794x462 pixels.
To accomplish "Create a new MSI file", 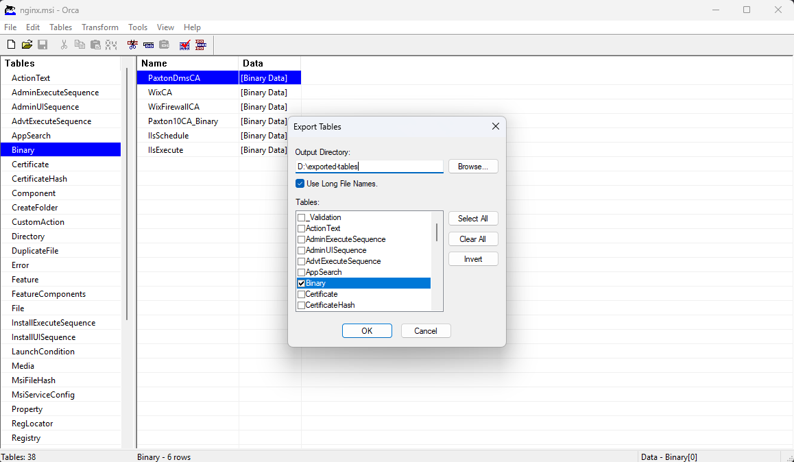I will [x=11, y=44].
